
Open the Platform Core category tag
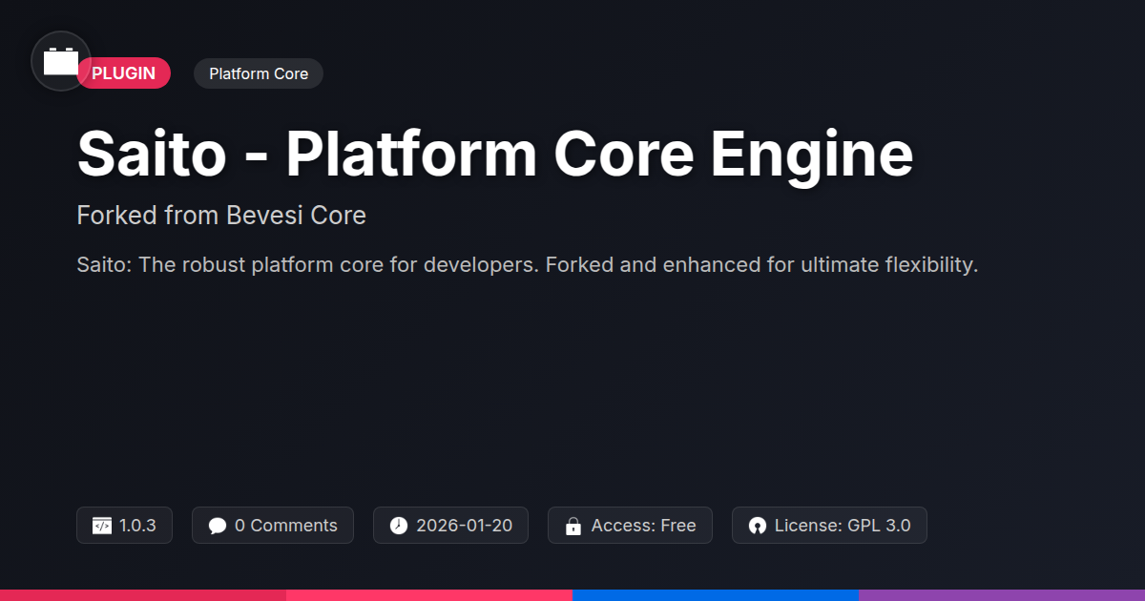[259, 73]
